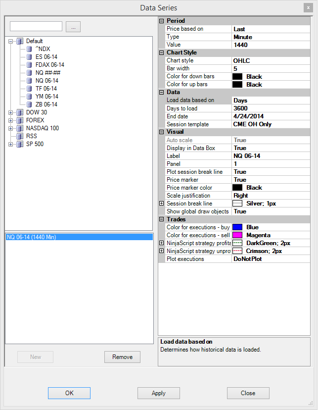Change Chart style OHLC value

pos(271,61)
